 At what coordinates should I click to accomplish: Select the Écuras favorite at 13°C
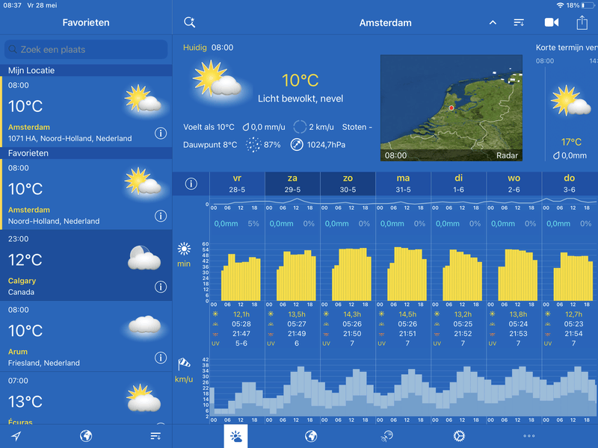(86, 398)
